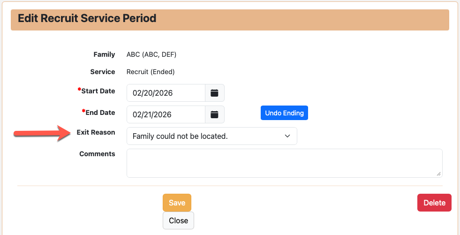Open the End Date calendar picker
Screen dimensions: 460x235
pos(215,114)
